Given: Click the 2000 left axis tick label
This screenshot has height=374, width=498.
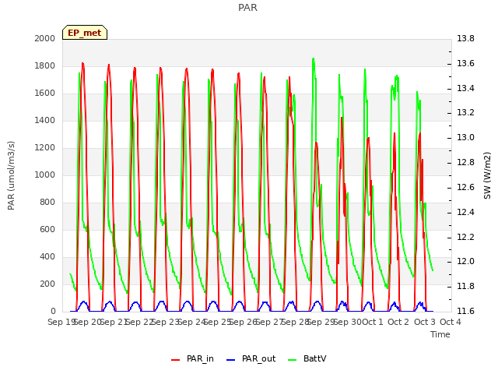Looking at the screenshot, I should coord(45,38).
